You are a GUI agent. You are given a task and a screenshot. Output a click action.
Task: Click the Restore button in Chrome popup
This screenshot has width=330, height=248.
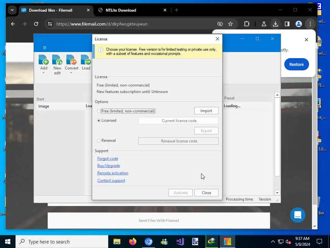pyautogui.click(x=296, y=64)
